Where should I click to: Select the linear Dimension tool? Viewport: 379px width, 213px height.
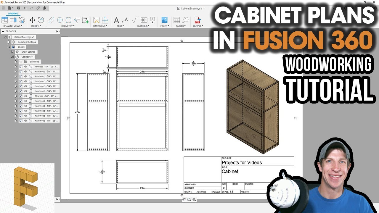(x=97, y=20)
